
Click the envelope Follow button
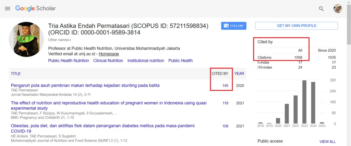pos(233,26)
